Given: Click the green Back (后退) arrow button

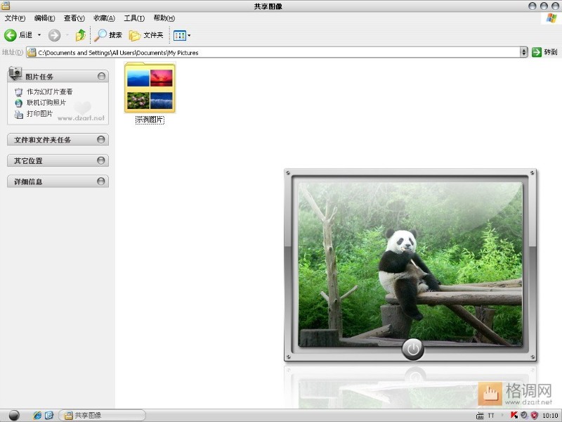Looking at the screenshot, I should click(x=11, y=35).
